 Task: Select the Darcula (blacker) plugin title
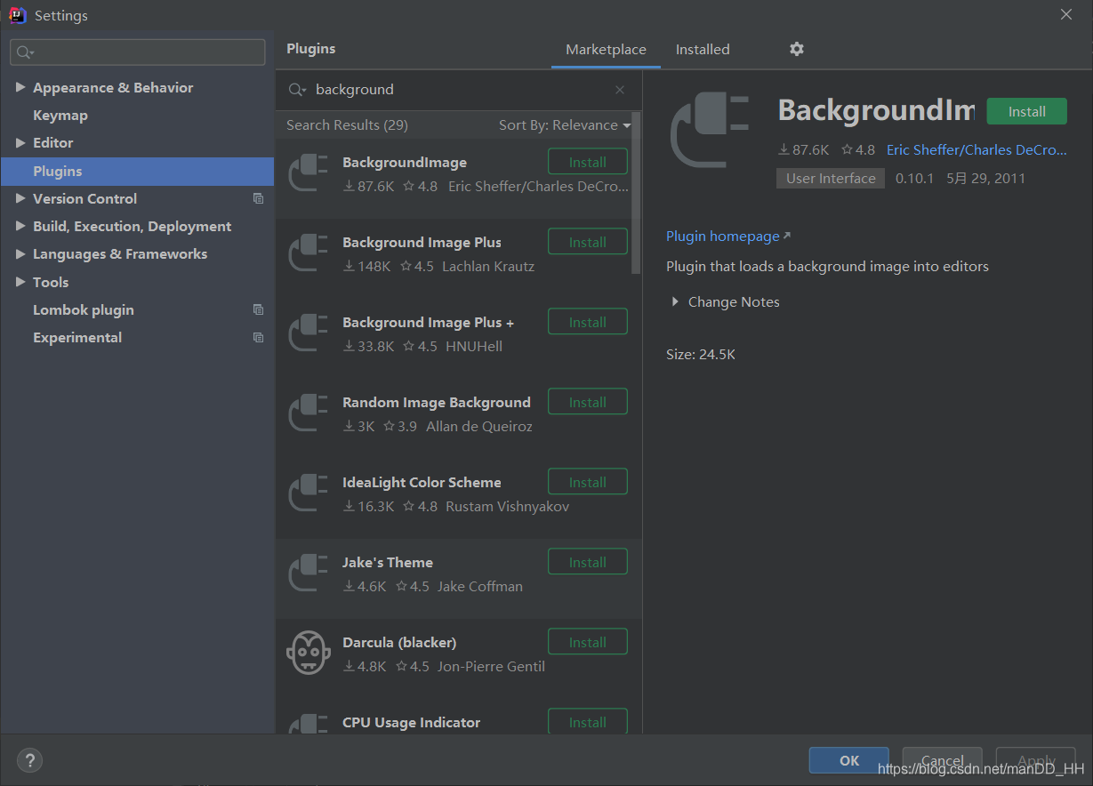coord(399,642)
